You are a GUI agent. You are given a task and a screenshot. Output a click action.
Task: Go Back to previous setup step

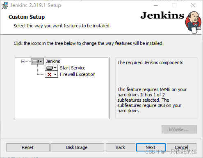(120, 147)
